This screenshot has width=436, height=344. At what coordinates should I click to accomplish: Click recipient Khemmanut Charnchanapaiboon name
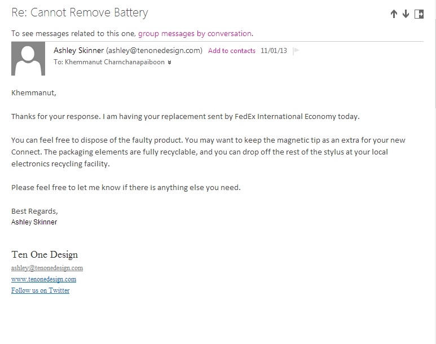point(114,62)
